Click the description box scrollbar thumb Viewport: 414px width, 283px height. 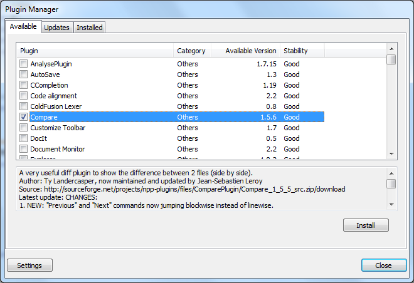click(x=391, y=183)
